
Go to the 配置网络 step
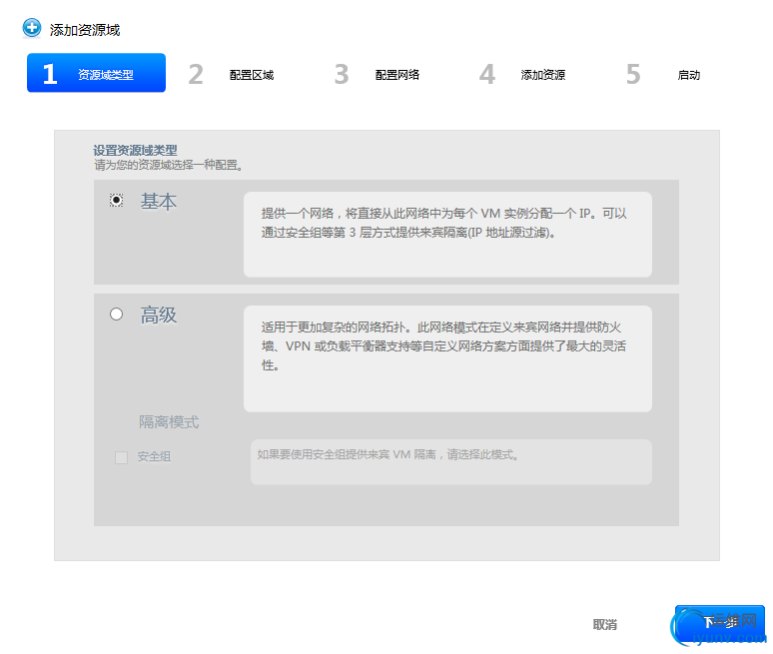point(397,75)
